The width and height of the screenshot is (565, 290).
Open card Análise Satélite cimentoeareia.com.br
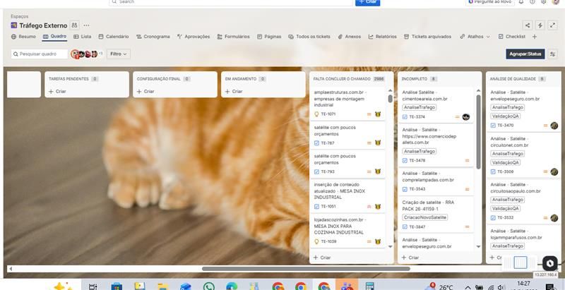point(436,104)
